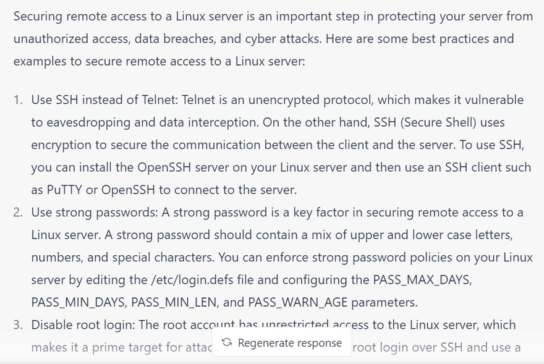Screen dimensions: 544x364
Task: Click the circular arrows regenerate icon
Action: point(227,342)
